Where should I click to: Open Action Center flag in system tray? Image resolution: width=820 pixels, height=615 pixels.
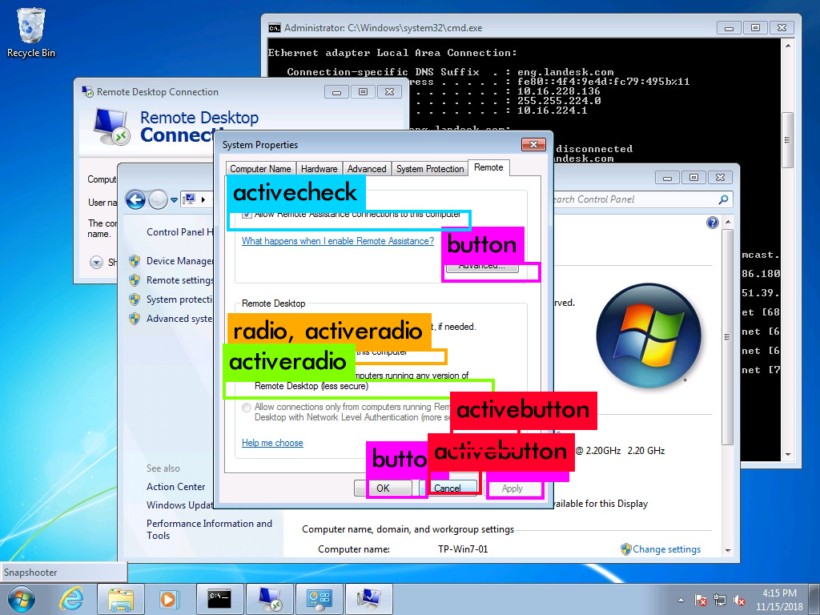tap(701, 601)
